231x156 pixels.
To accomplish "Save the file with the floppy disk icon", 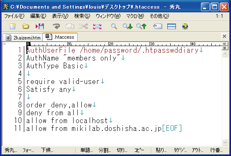I will 40,26.
